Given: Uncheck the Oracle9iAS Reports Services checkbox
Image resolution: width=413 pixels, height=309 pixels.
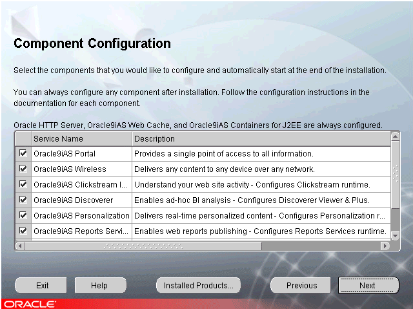Looking at the screenshot, I should point(23,231).
